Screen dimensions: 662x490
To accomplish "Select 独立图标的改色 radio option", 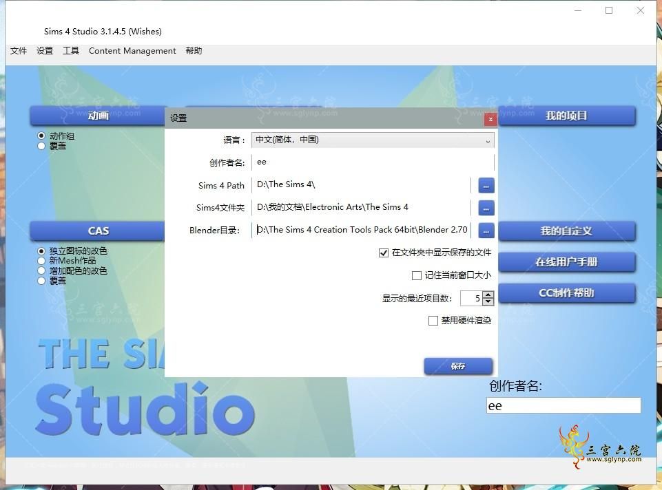I will [x=41, y=251].
